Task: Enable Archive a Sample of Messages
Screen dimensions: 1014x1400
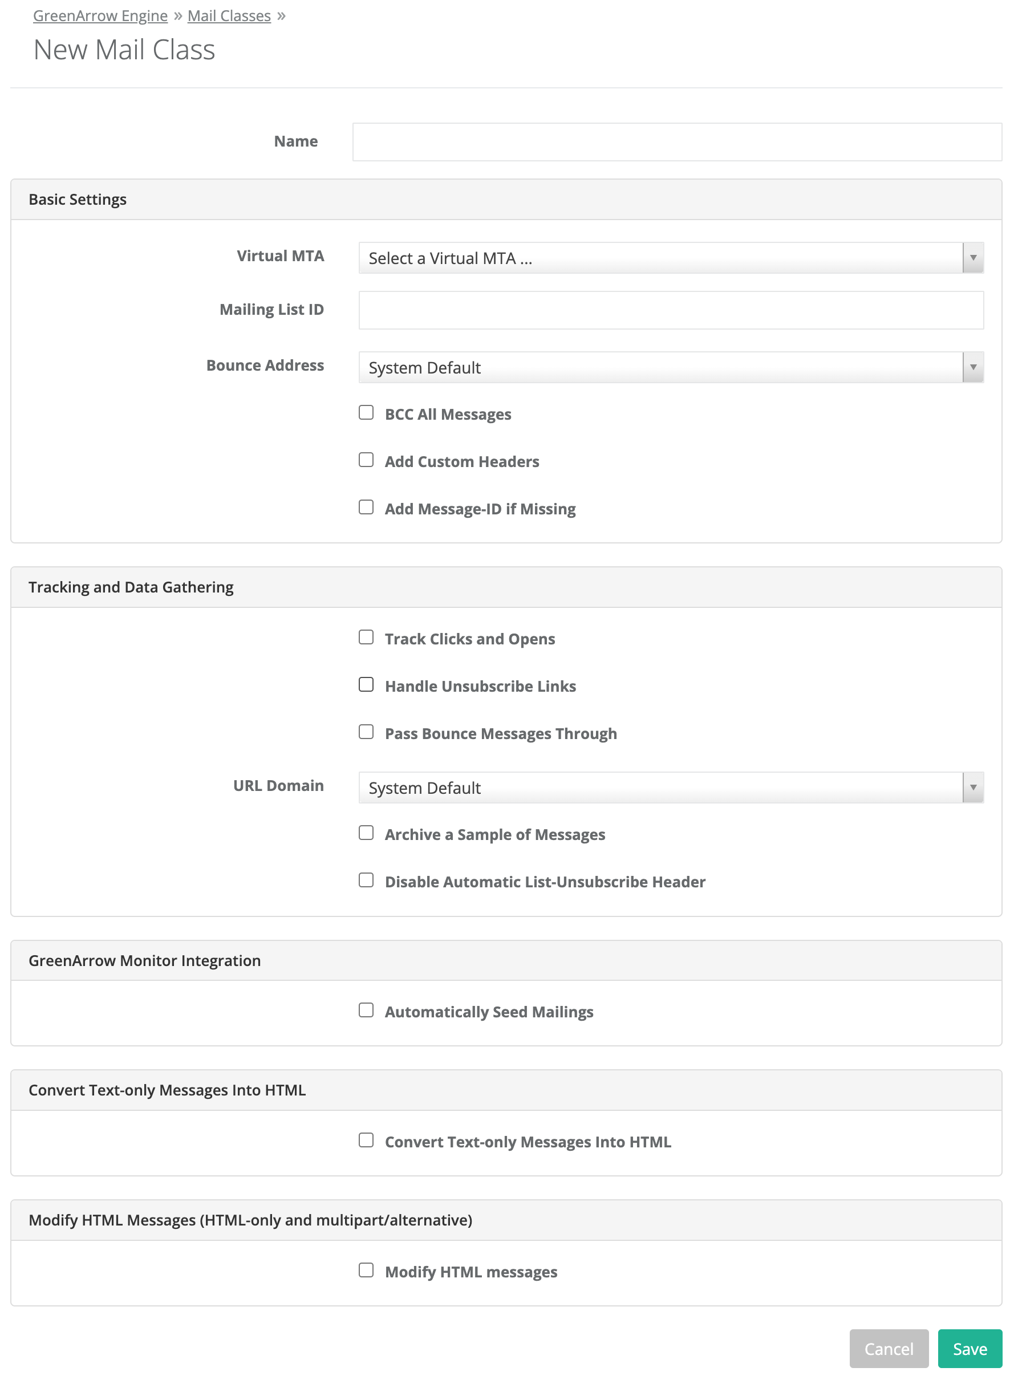Action: coord(366,833)
